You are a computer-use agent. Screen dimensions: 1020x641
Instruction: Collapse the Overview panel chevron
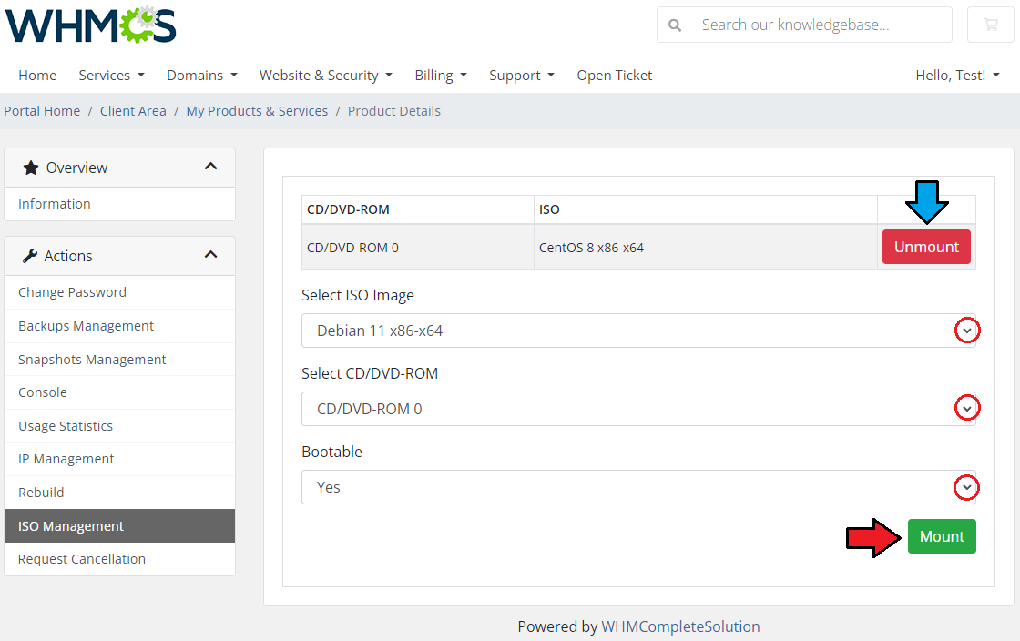[x=210, y=167]
